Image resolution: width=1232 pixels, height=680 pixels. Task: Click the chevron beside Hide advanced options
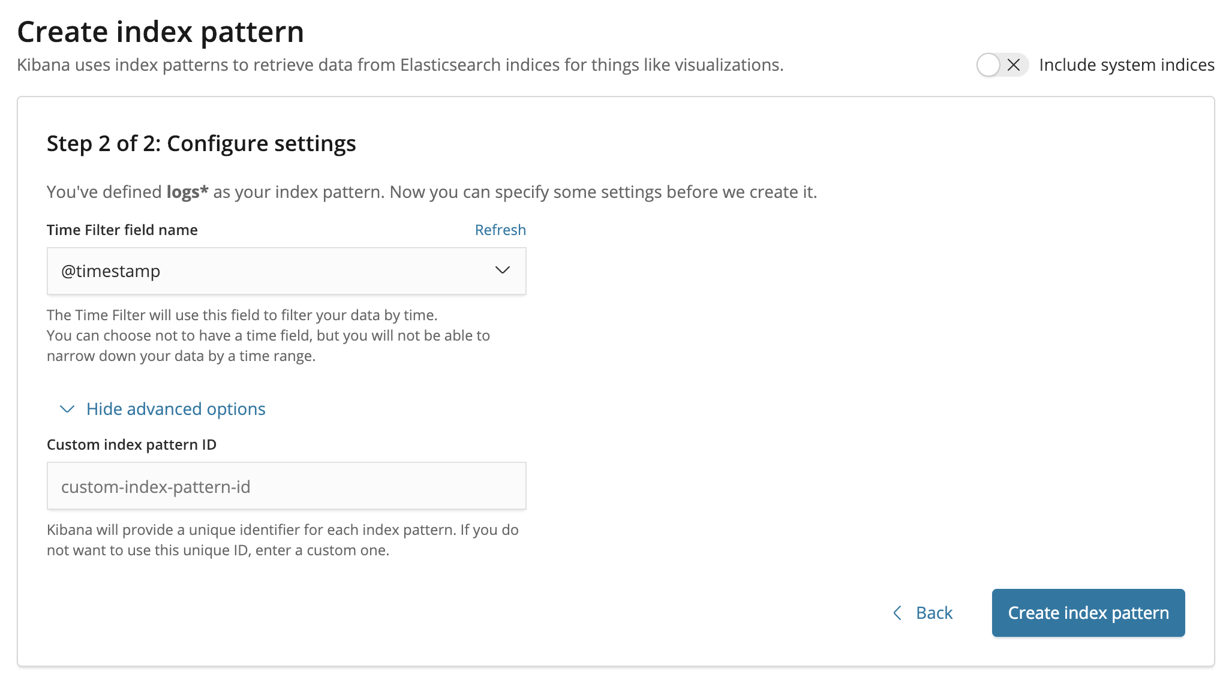point(67,409)
